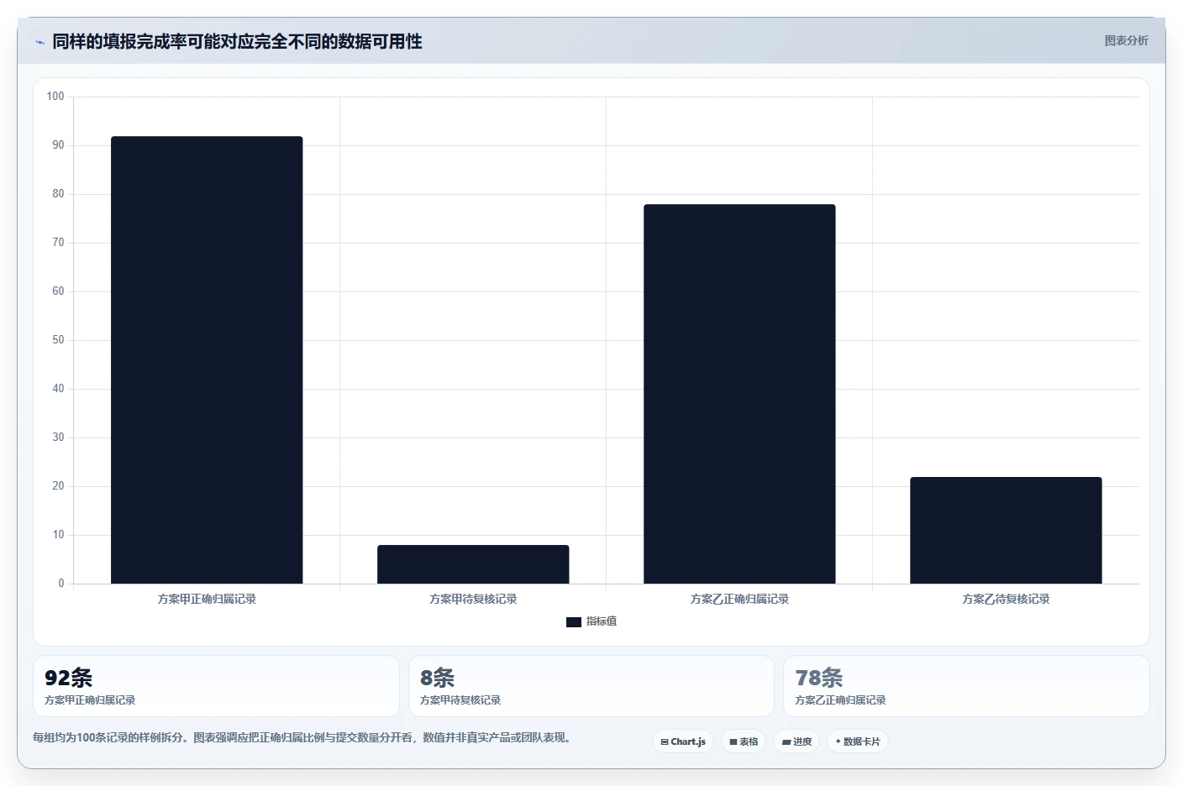The width and height of the screenshot is (1183, 786).
Task: Click the 指标值 legend label text
Action: [602, 621]
